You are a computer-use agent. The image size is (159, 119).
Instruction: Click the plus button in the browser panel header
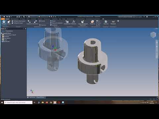coord(8,29)
